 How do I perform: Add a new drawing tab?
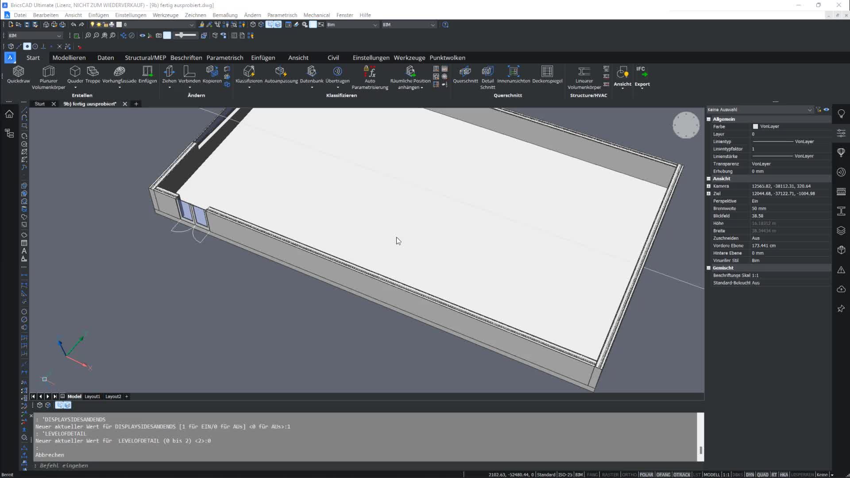pos(136,104)
